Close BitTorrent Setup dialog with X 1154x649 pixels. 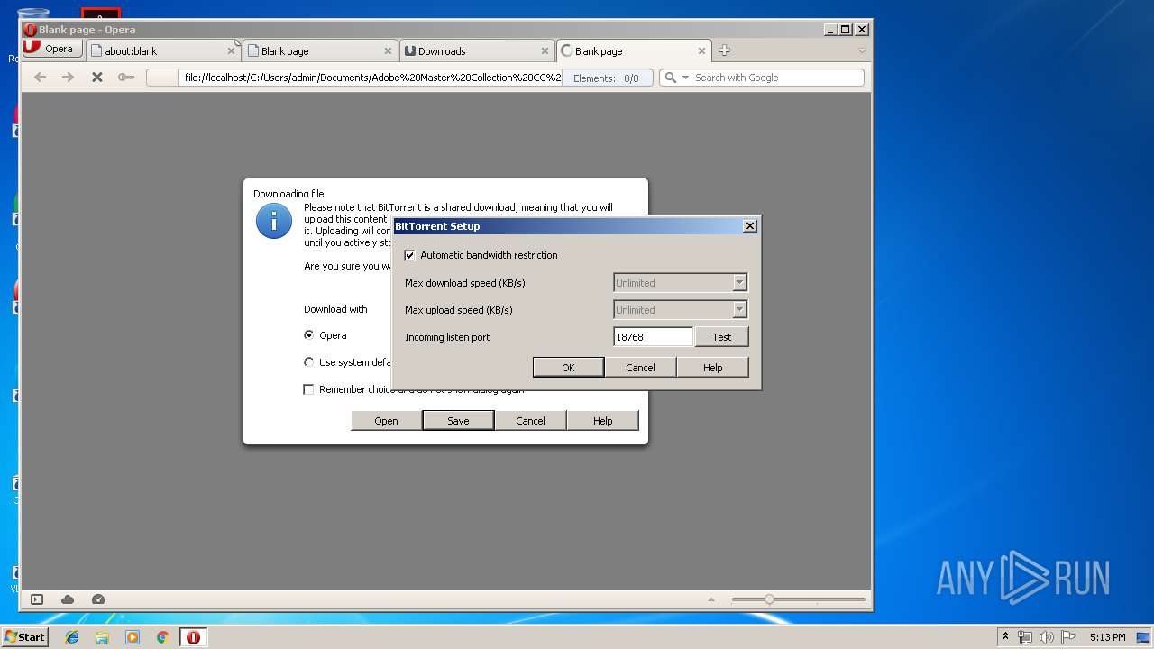point(750,226)
